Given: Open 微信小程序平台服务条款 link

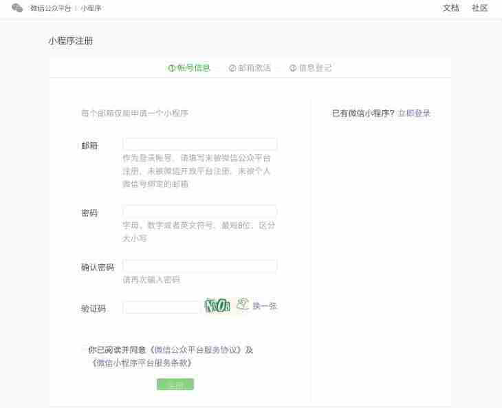Looking at the screenshot, I should coord(142,363).
